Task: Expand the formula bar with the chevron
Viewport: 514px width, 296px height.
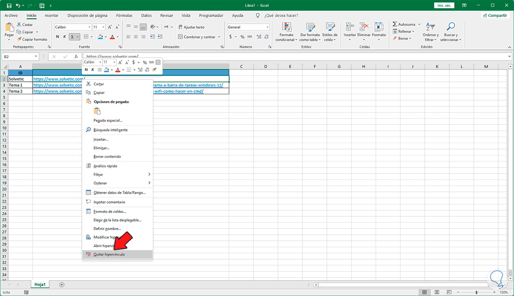Action: [509, 56]
